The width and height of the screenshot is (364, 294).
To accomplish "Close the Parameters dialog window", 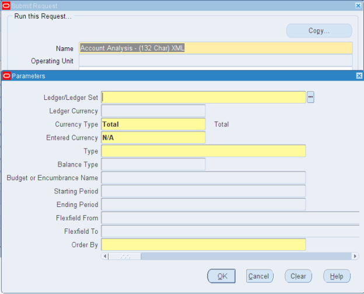I will click(x=359, y=76).
